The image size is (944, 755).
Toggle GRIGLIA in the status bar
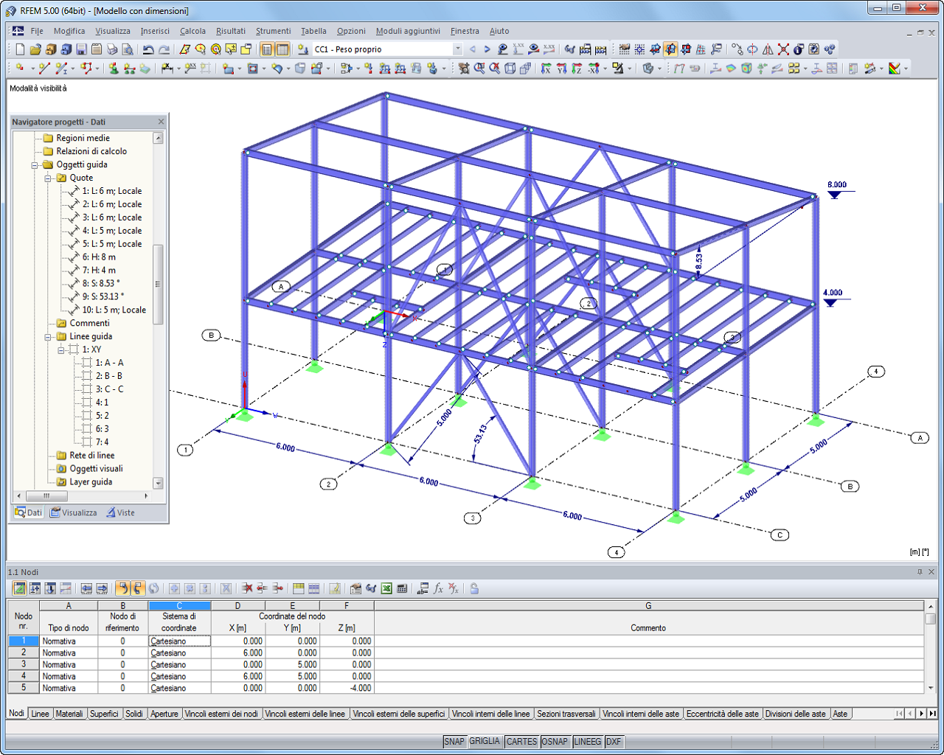pos(485,742)
